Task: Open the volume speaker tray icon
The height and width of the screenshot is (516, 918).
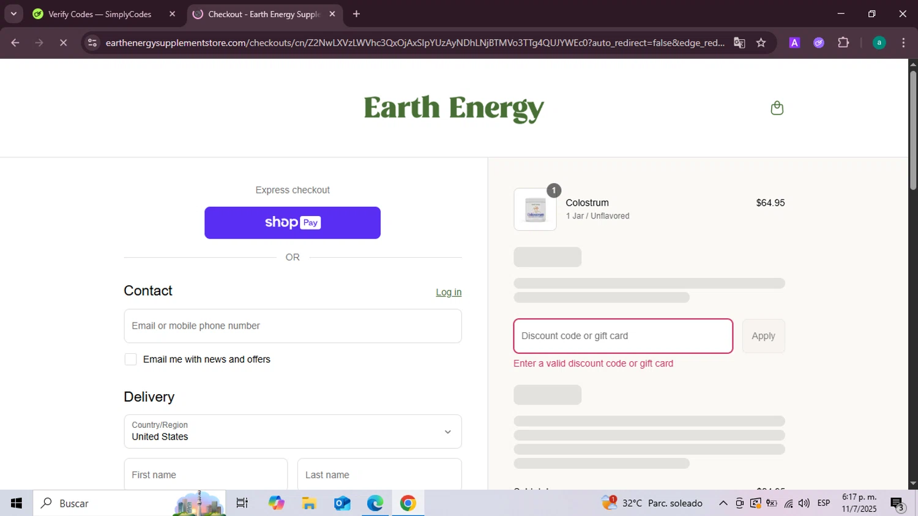Action: coord(804,503)
